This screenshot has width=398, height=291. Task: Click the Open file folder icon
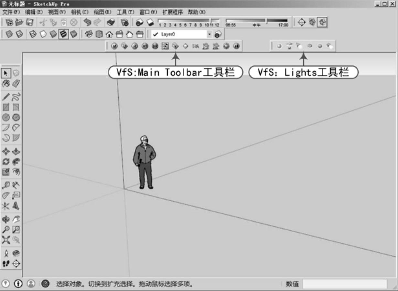[x=19, y=22]
